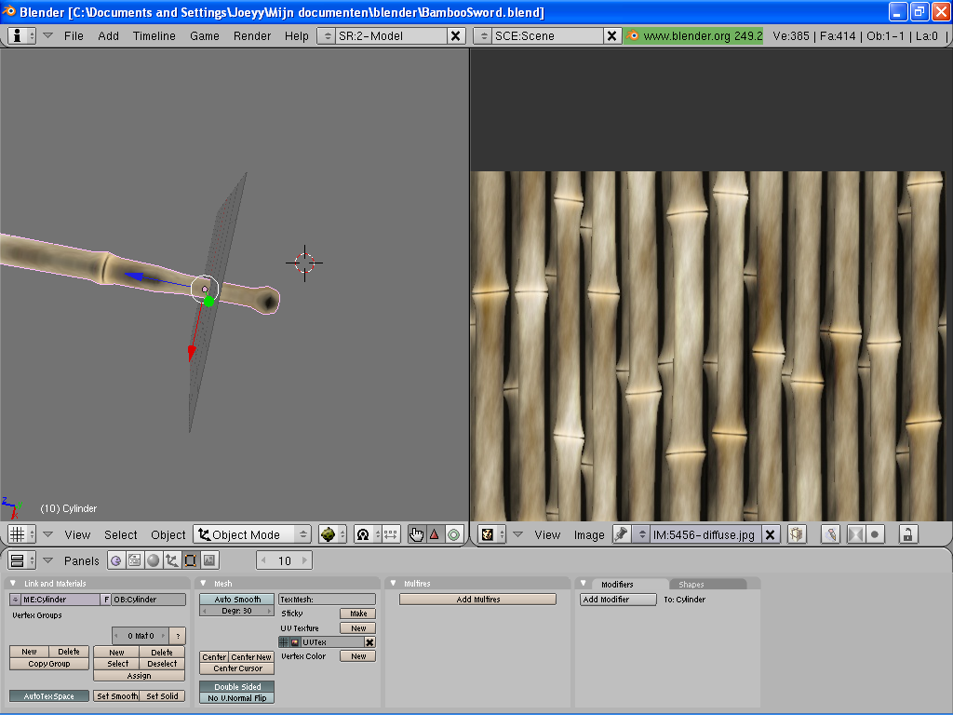
Task: Click the translate manipulator hand icon
Action: tap(416, 534)
